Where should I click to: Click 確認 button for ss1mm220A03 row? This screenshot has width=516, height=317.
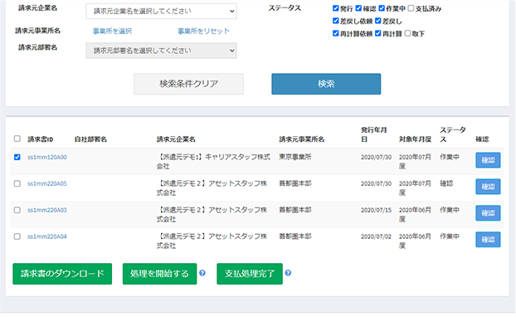[488, 213]
